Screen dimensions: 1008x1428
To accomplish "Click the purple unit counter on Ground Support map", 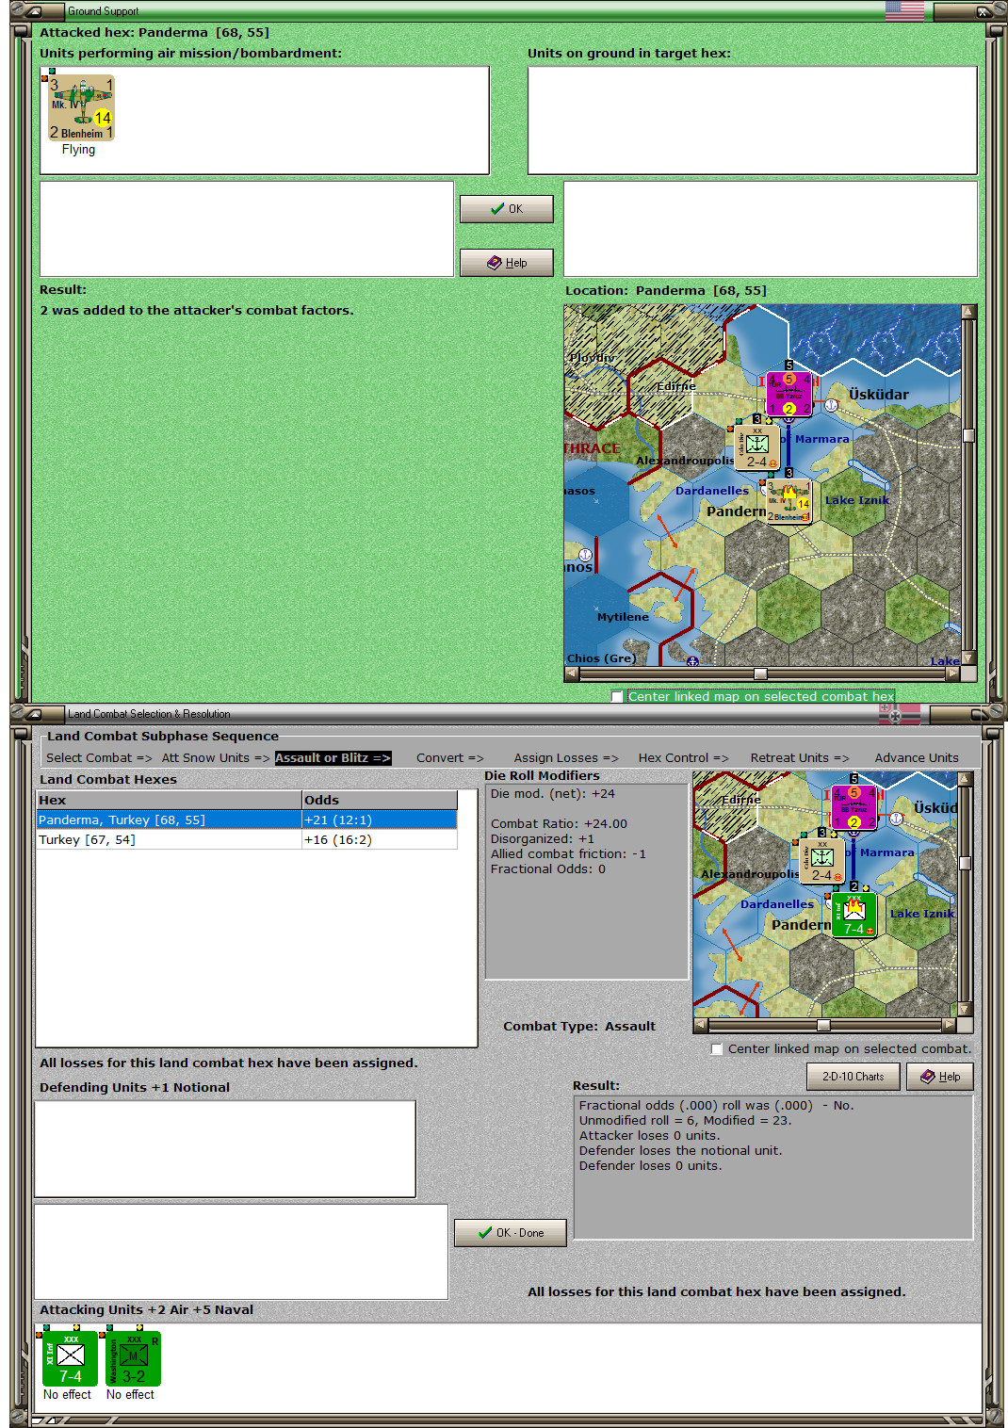I will pos(789,394).
